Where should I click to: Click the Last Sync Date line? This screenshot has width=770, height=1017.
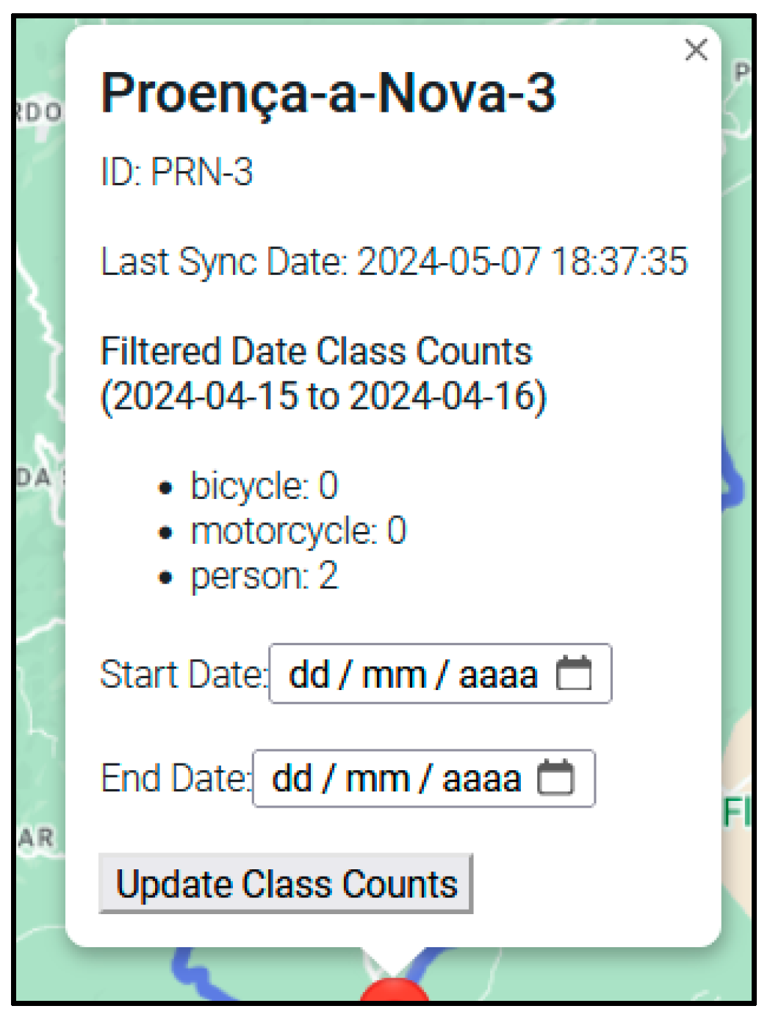coord(394,262)
